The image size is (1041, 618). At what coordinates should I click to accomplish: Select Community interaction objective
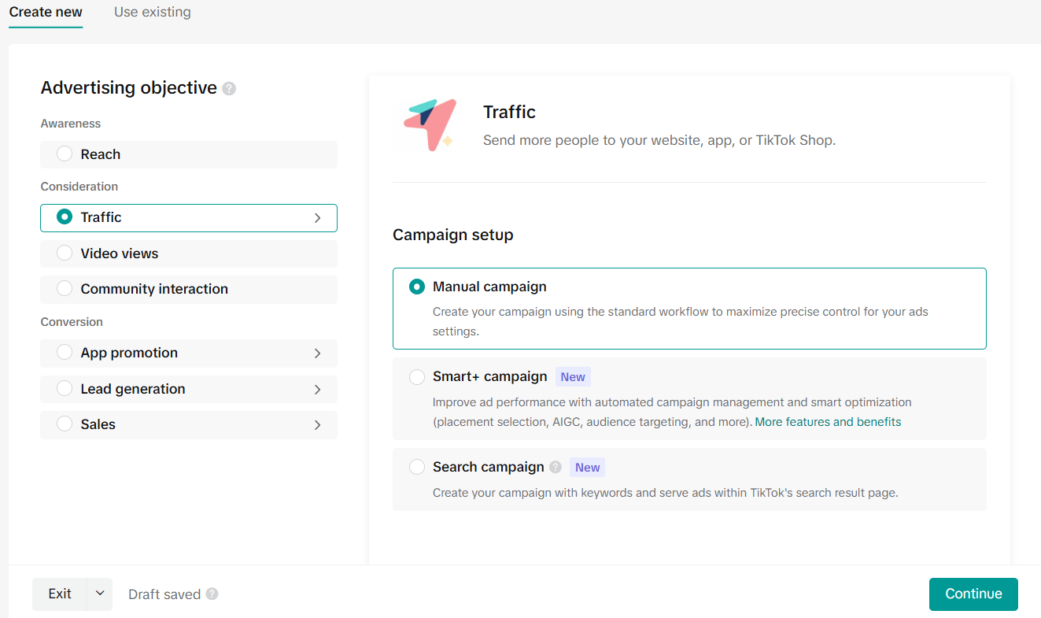point(65,289)
